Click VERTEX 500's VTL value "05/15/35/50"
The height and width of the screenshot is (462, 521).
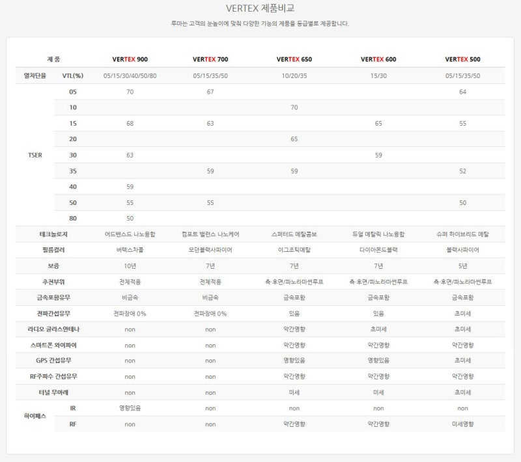pyautogui.click(x=462, y=75)
